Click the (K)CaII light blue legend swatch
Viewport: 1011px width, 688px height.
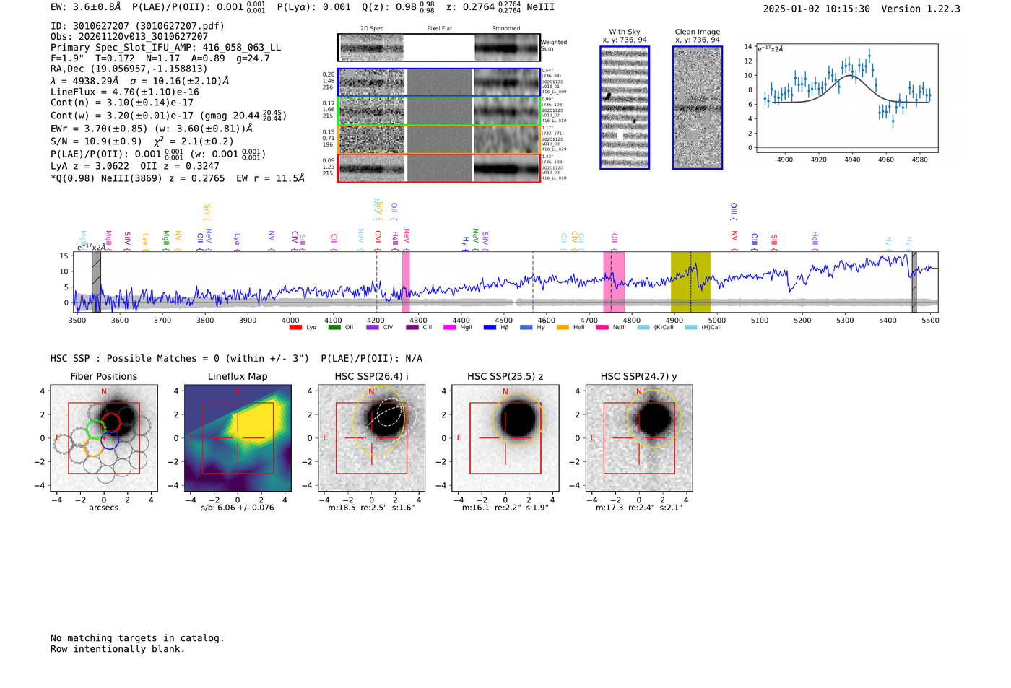point(643,328)
